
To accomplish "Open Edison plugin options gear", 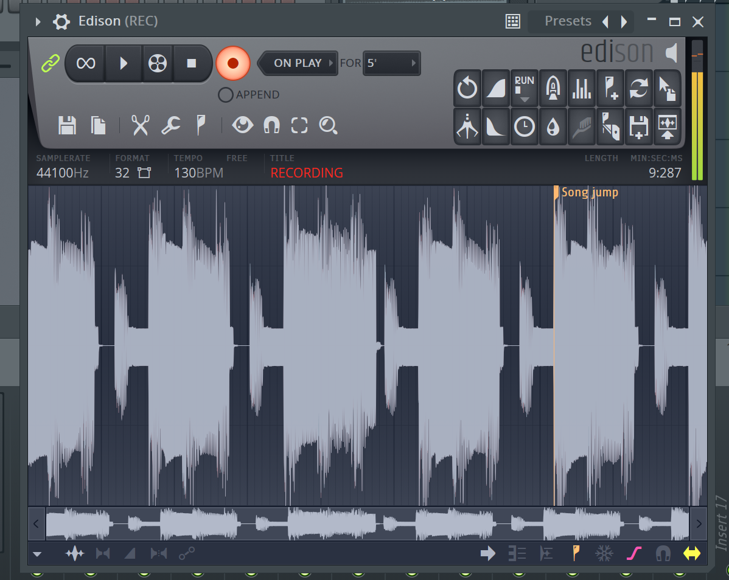I will click(x=61, y=21).
